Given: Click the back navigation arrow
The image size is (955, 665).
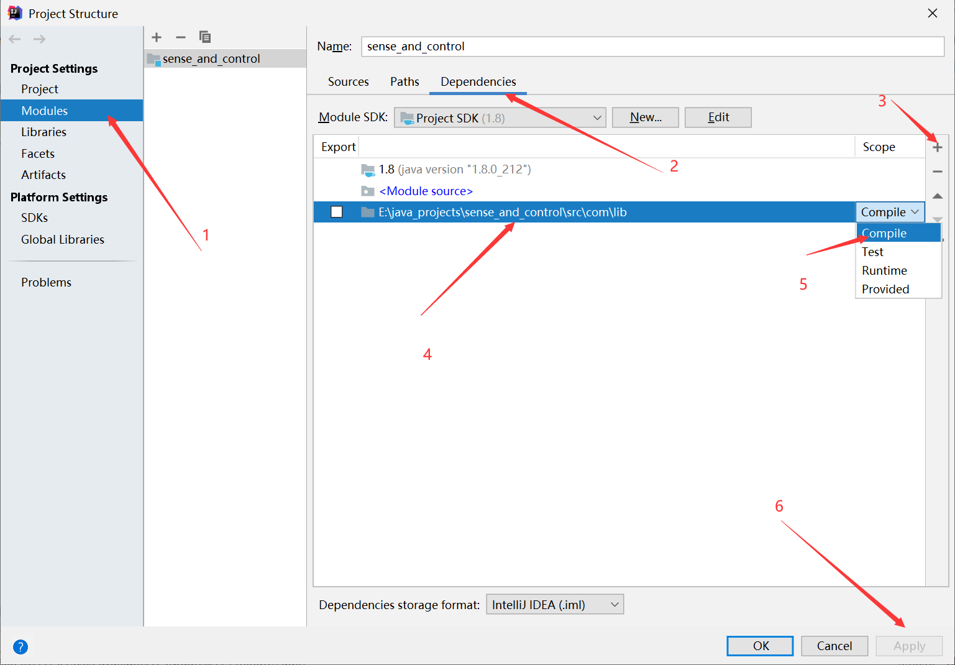Looking at the screenshot, I should (x=15, y=39).
